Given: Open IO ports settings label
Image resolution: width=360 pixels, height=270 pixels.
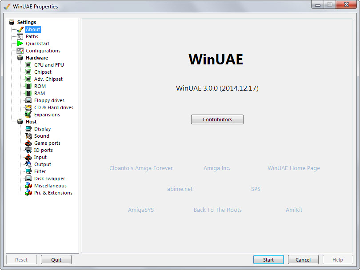Looking at the screenshot, I should click(x=44, y=150).
